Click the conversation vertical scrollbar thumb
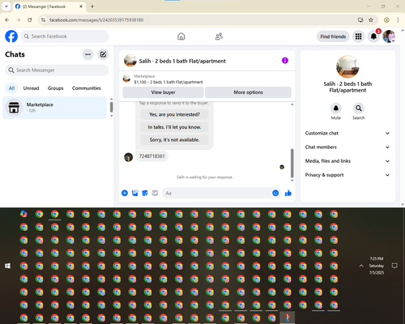Image resolution: width=405 pixels, height=324 pixels. pos(292,163)
